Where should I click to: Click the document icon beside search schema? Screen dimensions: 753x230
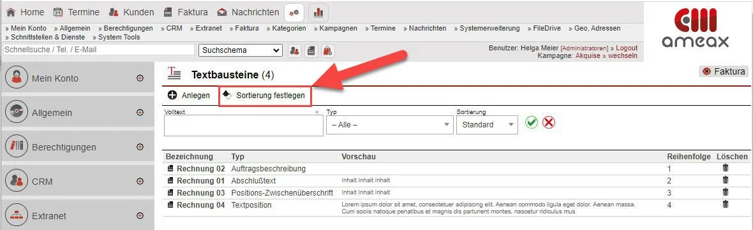tap(311, 50)
